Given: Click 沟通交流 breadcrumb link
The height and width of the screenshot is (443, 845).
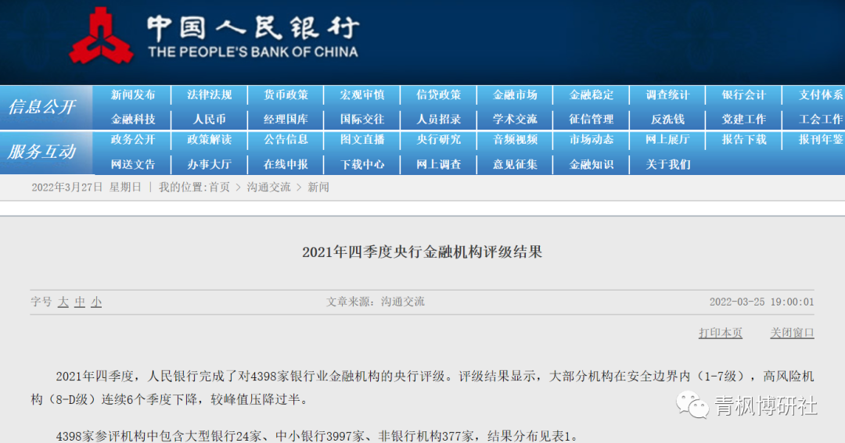Looking at the screenshot, I should point(268,188).
